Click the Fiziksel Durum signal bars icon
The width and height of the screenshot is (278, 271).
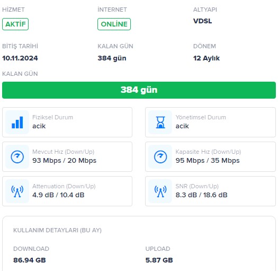[17, 122]
